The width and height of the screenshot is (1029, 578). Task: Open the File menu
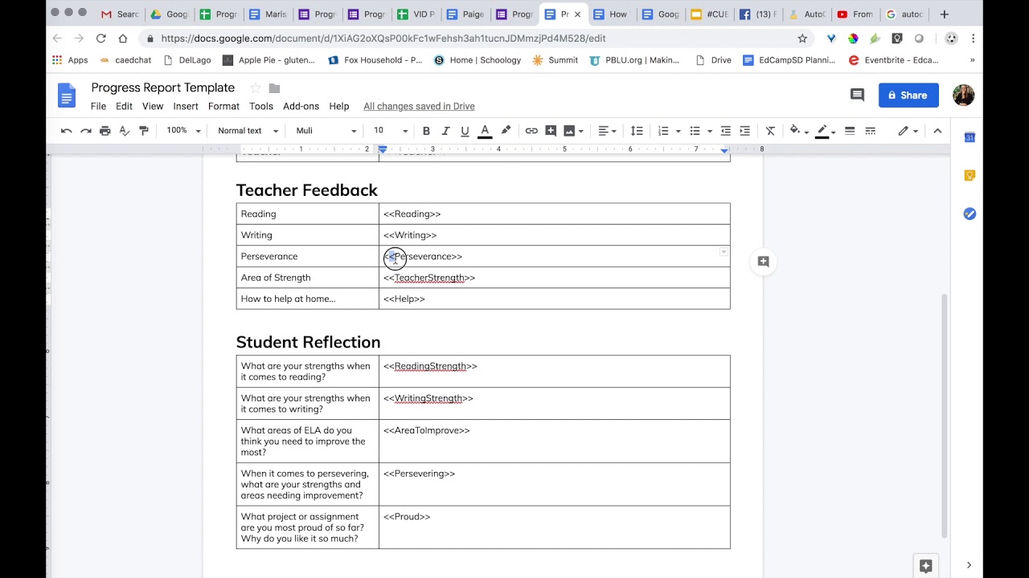point(98,106)
